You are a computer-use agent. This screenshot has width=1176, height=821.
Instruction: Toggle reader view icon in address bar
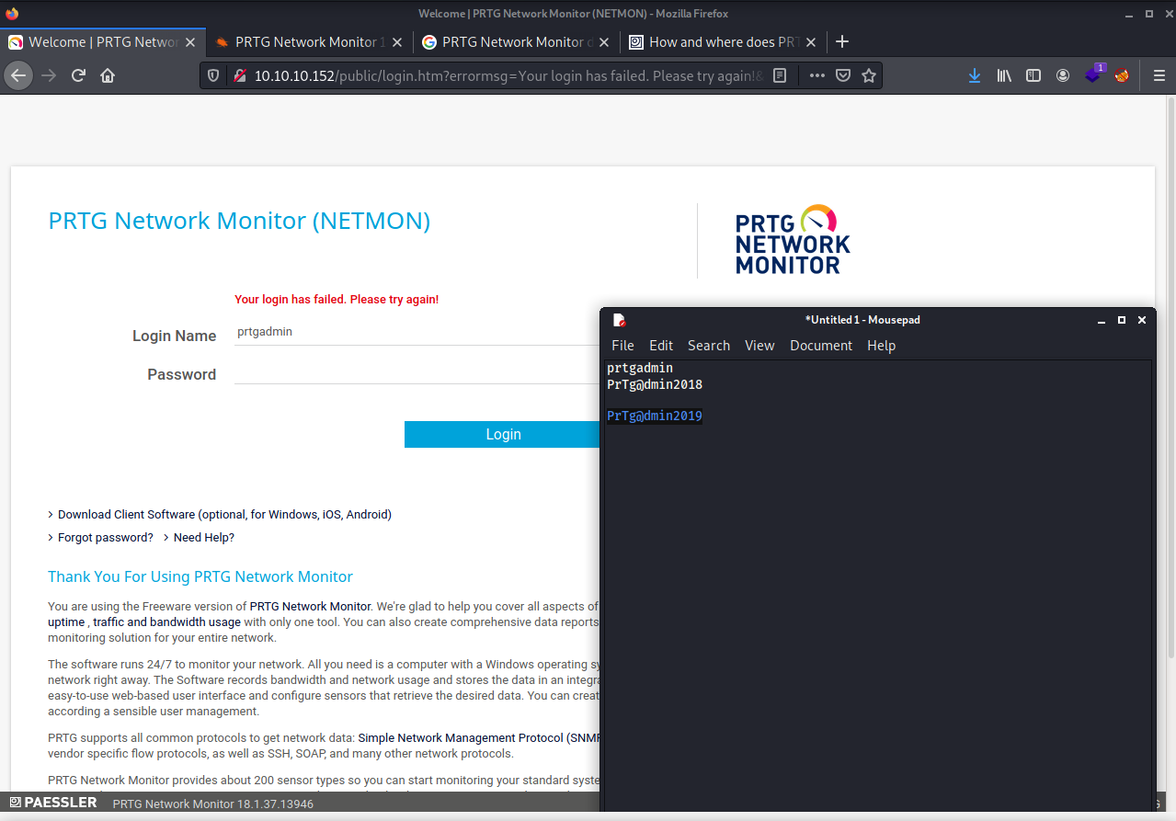tap(780, 76)
